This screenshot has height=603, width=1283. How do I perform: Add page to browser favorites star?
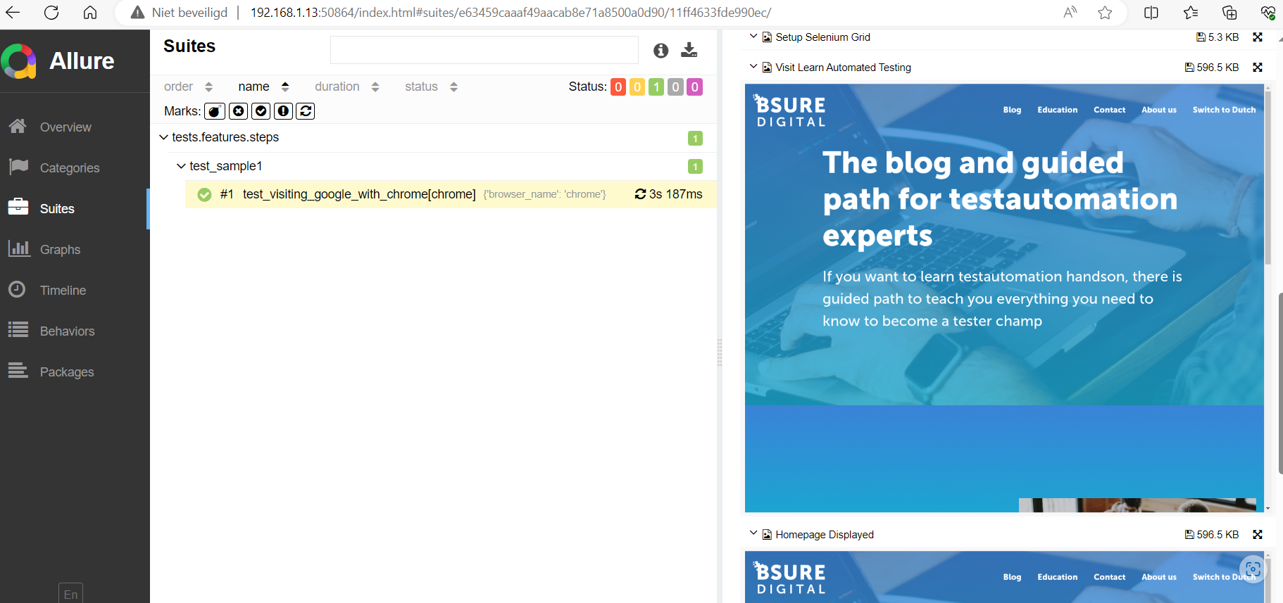pos(1105,13)
